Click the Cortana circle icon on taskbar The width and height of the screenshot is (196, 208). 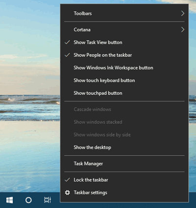[x=28, y=200]
